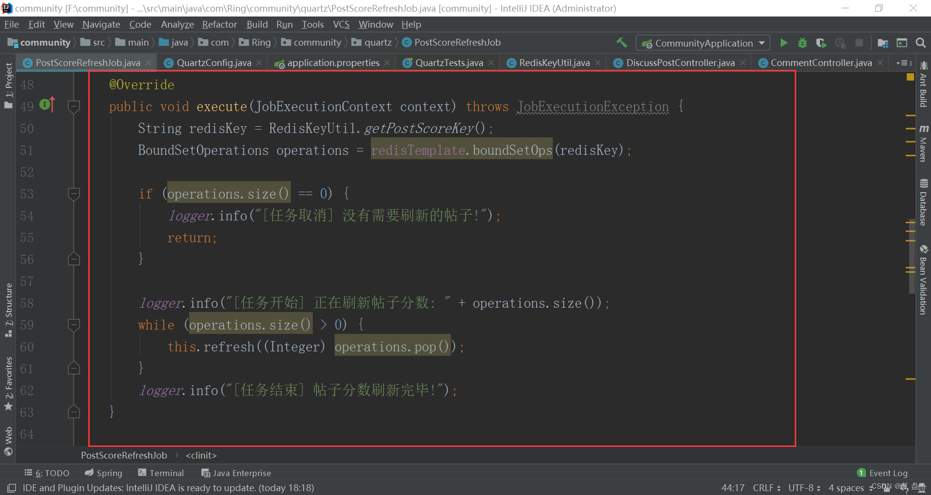Open the Bean Validation side panel
The height and width of the screenshot is (495, 931).
pos(923,280)
